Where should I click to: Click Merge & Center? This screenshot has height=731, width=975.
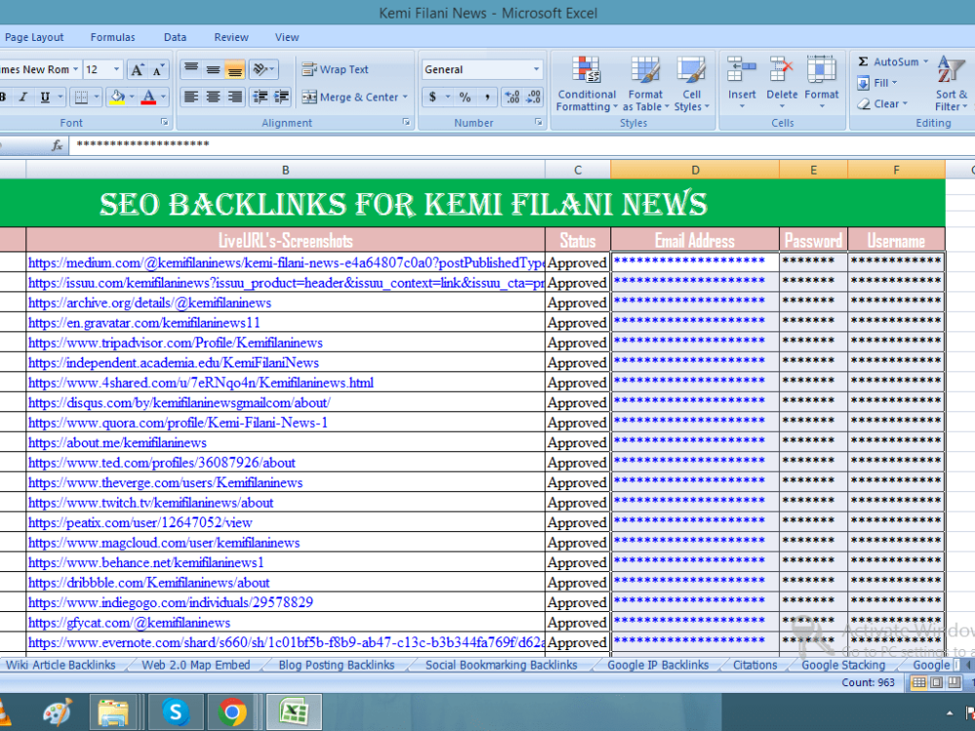[x=349, y=96]
